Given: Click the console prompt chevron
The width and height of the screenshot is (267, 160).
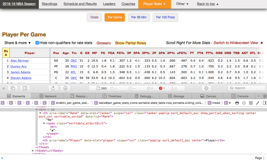Looking at the screenshot, I should (2, 158).
